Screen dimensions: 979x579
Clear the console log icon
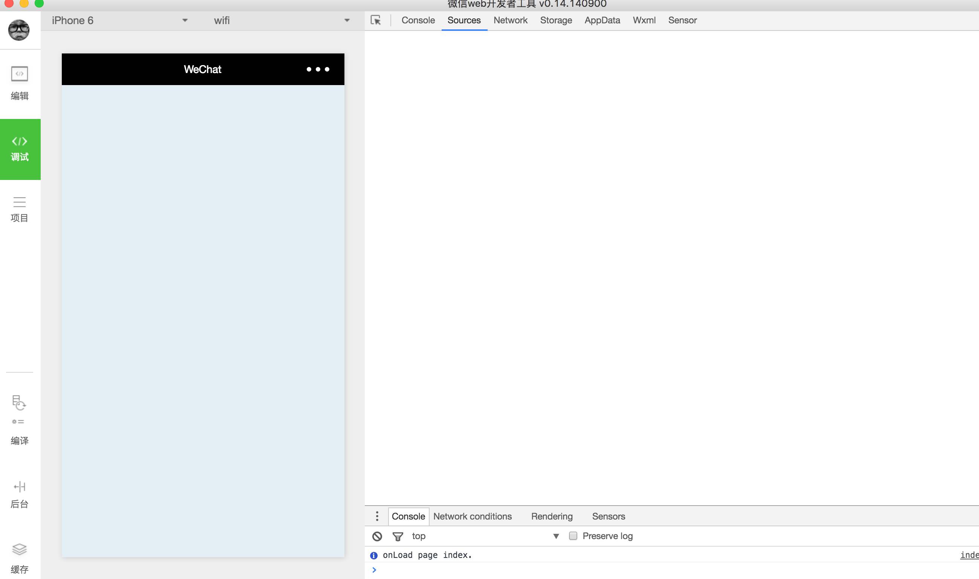[377, 536]
